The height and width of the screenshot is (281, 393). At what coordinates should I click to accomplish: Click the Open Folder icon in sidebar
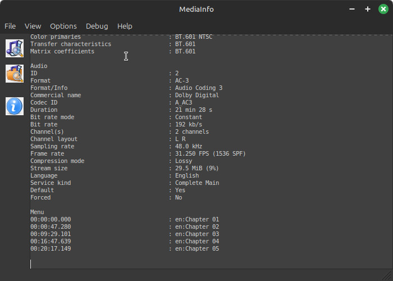coord(15,74)
